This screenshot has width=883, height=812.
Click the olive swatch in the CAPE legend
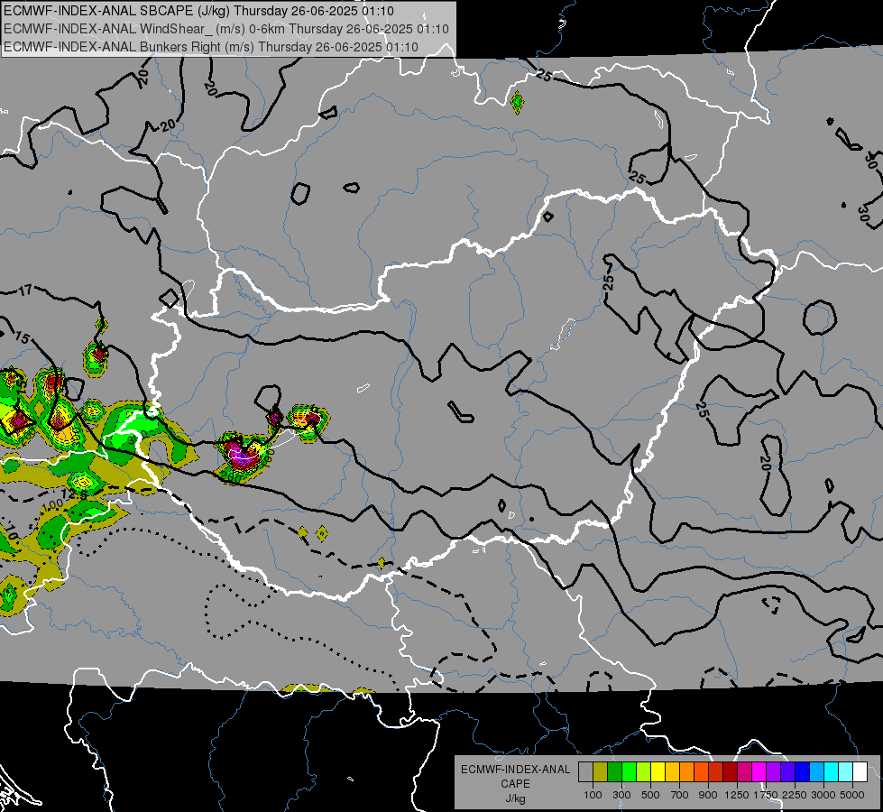[601, 771]
